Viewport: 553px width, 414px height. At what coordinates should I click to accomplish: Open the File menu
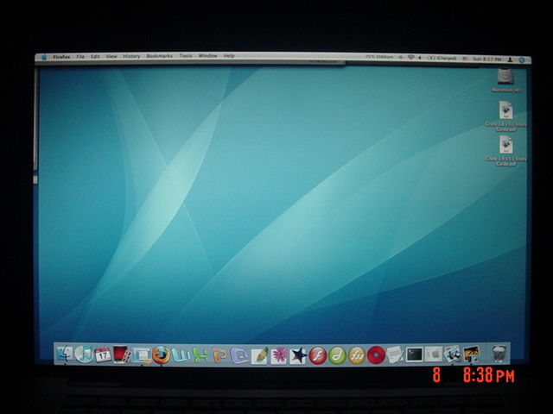80,57
